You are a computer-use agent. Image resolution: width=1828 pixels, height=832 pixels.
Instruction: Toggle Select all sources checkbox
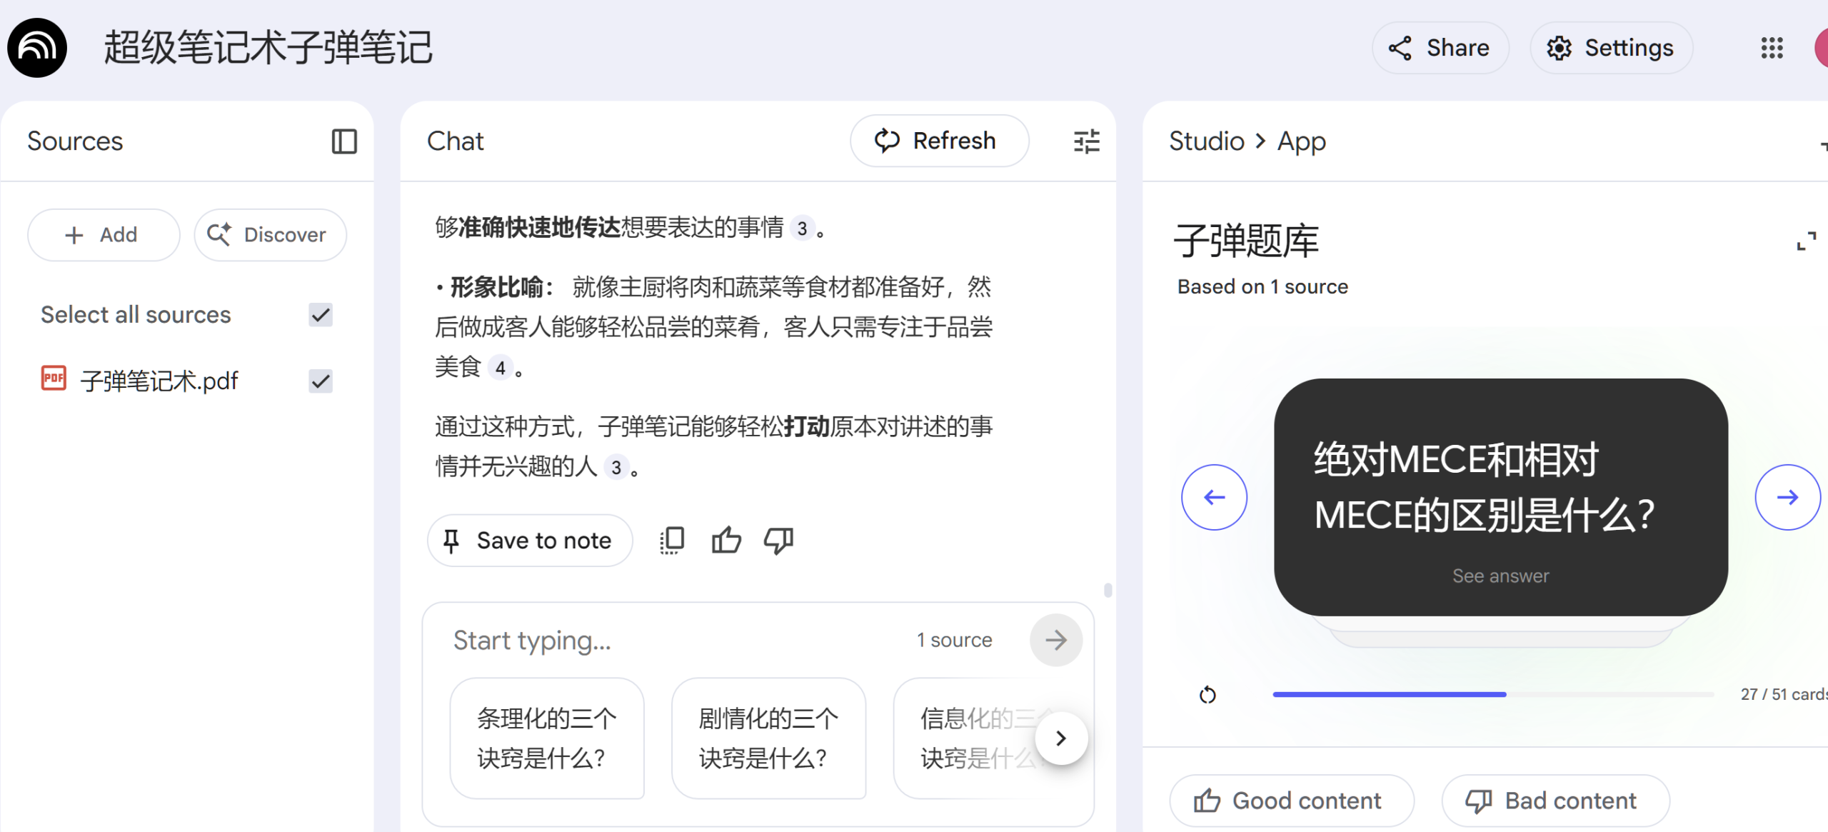(321, 315)
